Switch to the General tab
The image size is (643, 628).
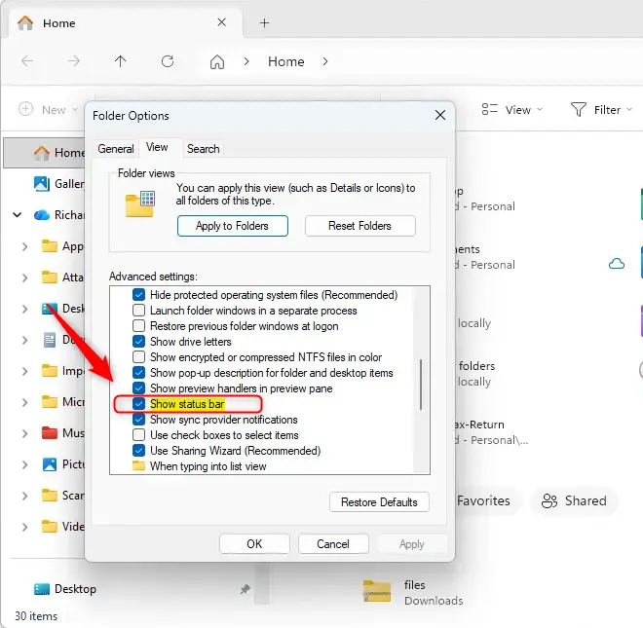tap(116, 148)
